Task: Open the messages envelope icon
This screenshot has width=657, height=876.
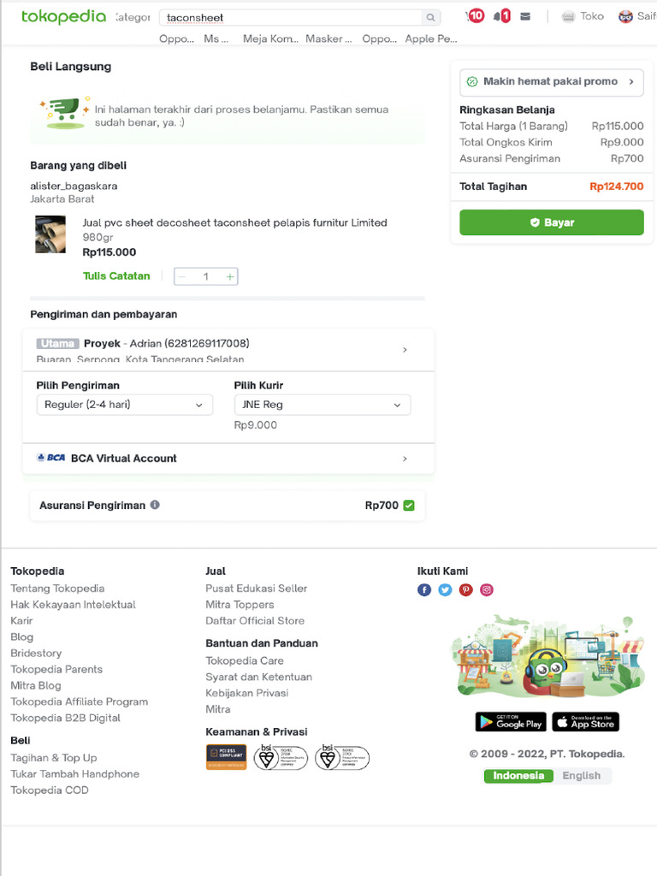Action: pos(525,16)
